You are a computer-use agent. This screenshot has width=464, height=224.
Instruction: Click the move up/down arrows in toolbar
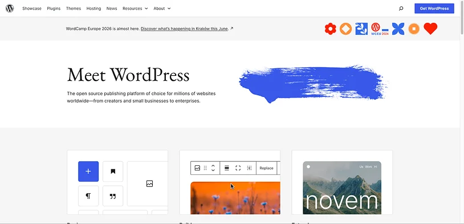click(x=213, y=168)
